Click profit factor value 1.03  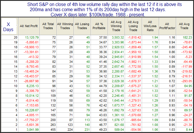click(x=172, y=130)
